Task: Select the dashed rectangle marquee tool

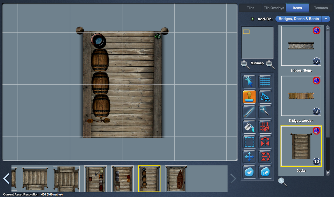Action: [249, 142]
